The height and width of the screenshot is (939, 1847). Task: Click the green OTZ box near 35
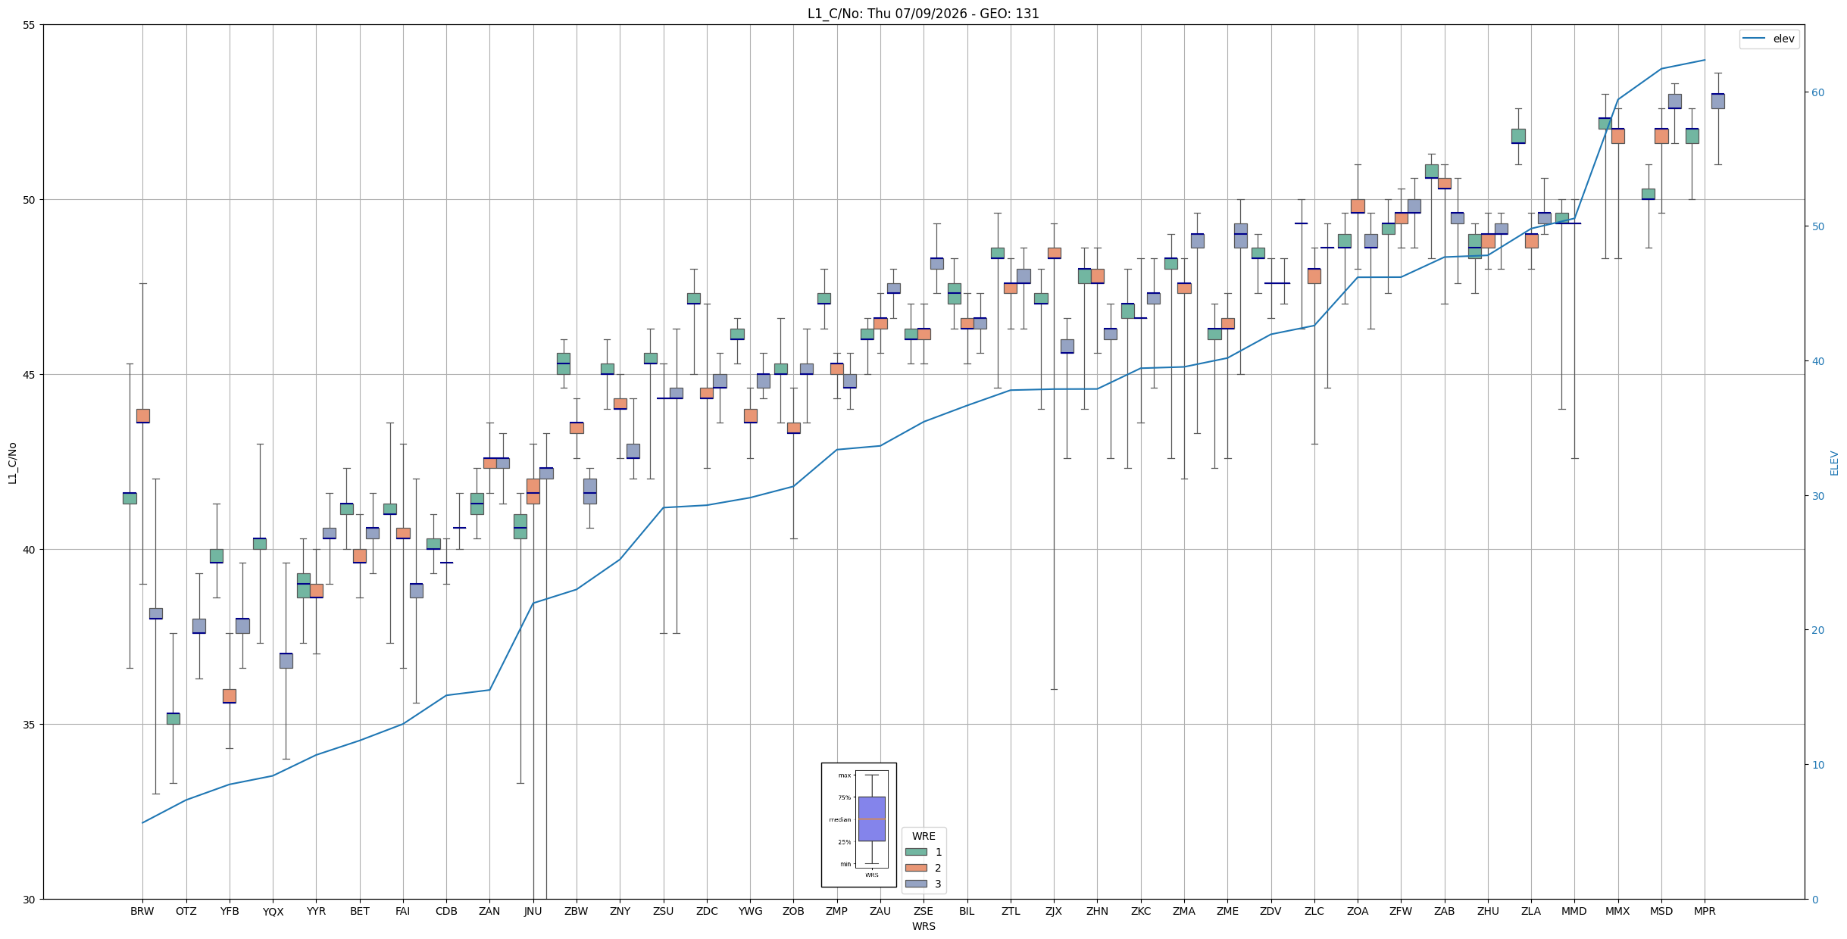pos(173,718)
